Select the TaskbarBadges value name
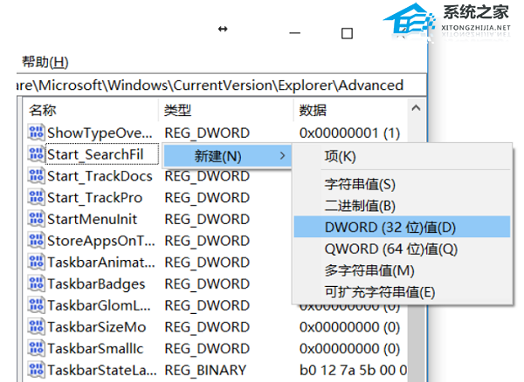This screenshot has width=524, height=382. pyautogui.click(x=96, y=284)
